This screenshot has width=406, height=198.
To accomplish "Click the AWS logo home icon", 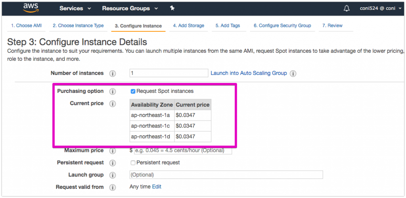I will pos(30,8).
